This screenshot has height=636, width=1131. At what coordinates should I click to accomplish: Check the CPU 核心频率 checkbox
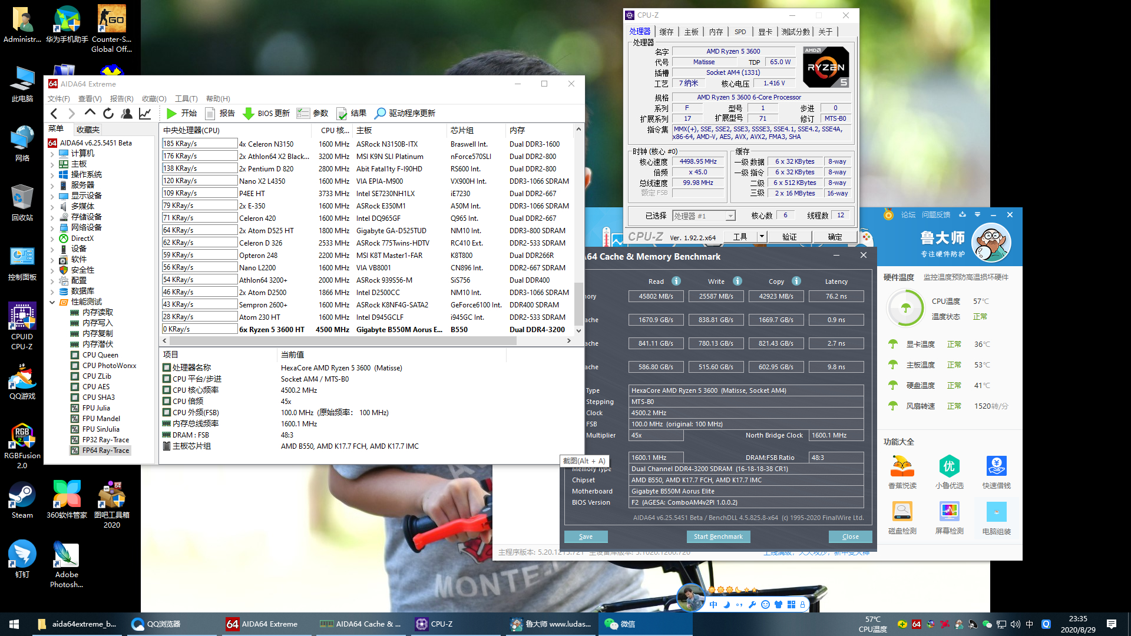coord(167,390)
